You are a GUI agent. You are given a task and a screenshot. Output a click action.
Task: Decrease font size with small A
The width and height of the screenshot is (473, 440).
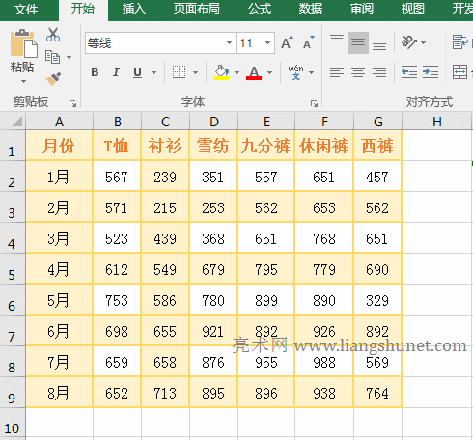point(309,42)
